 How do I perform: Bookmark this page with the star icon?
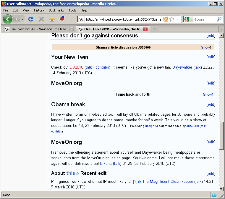click(x=172, y=19)
